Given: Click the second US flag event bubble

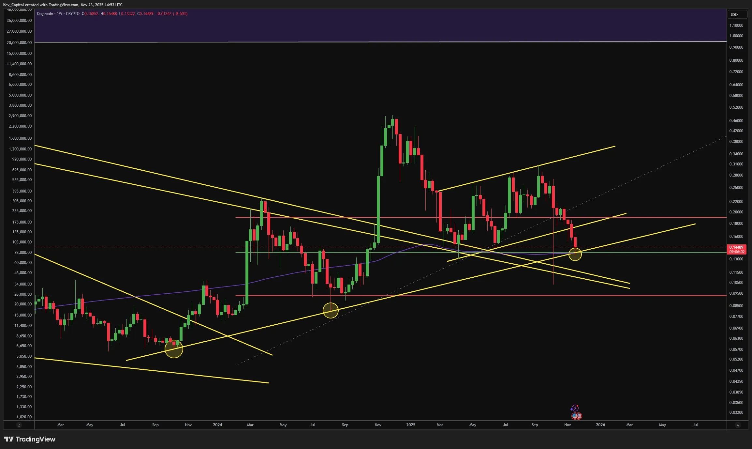Looking at the screenshot, I should click(580, 416).
